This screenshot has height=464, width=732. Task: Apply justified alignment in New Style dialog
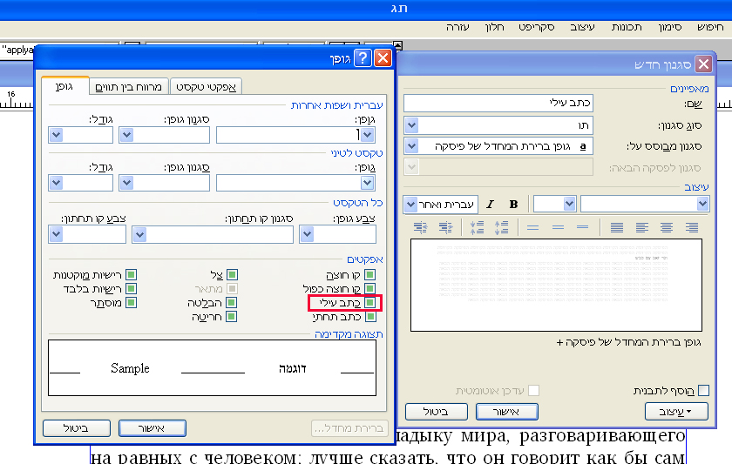pyautogui.click(x=617, y=227)
